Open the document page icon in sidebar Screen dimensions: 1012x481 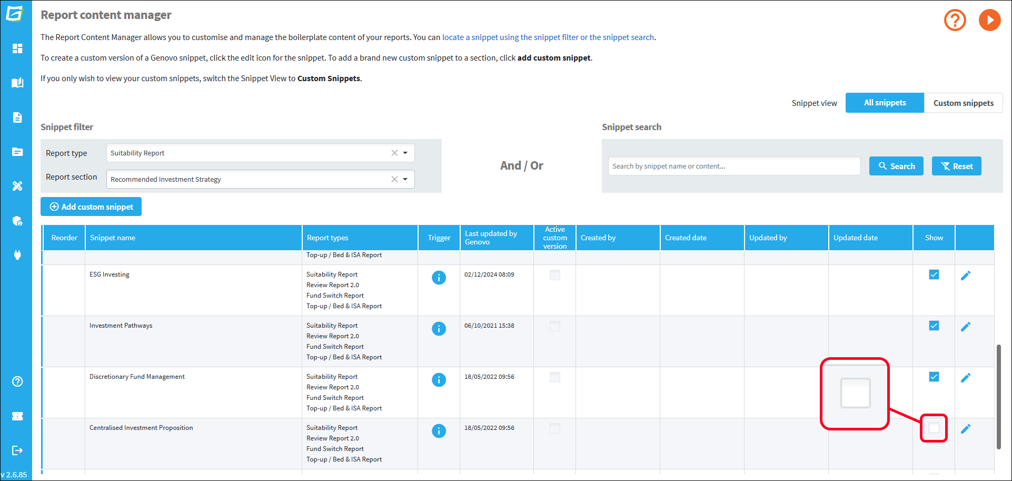coord(17,117)
